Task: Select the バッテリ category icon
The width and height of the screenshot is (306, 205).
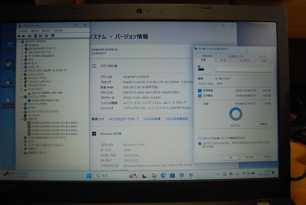Action: click(25, 108)
